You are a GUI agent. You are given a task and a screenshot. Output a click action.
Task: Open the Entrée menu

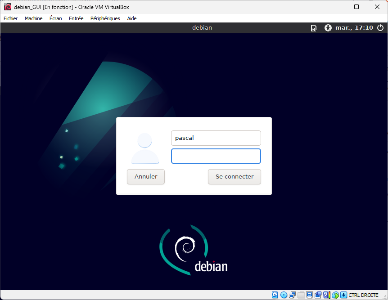[76, 18]
